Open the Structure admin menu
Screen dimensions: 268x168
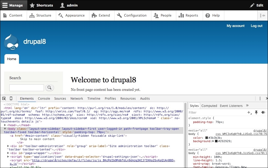(41, 16)
